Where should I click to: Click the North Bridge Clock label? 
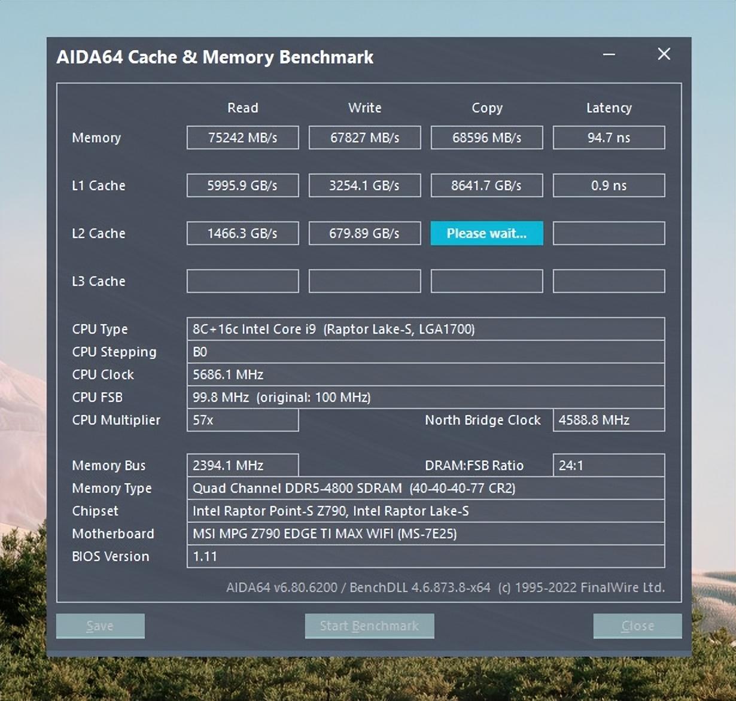[483, 420]
